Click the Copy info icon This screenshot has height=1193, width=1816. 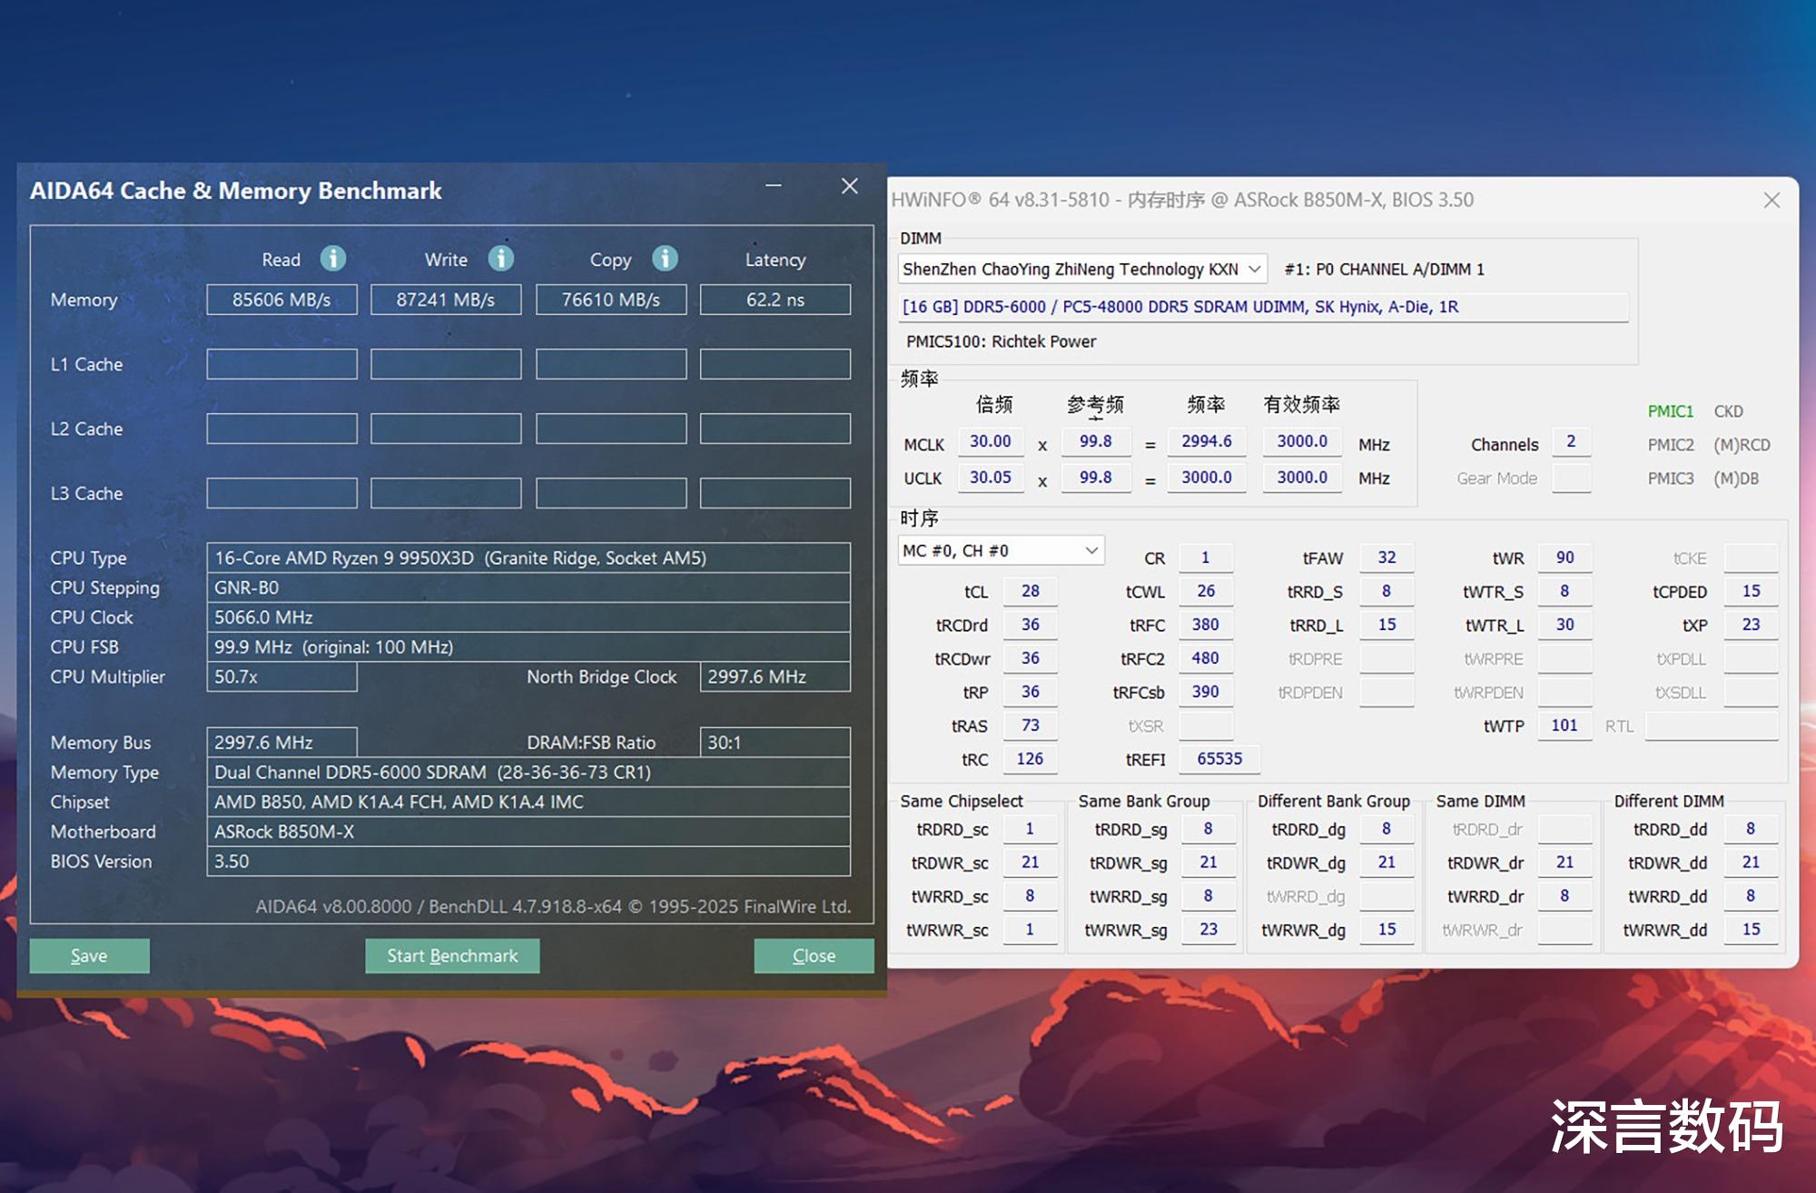(x=665, y=259)
